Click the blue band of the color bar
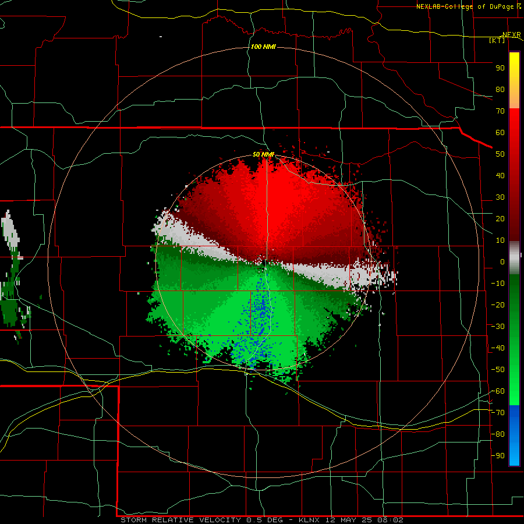Screen dimensions: 524x524 [514, 435]
